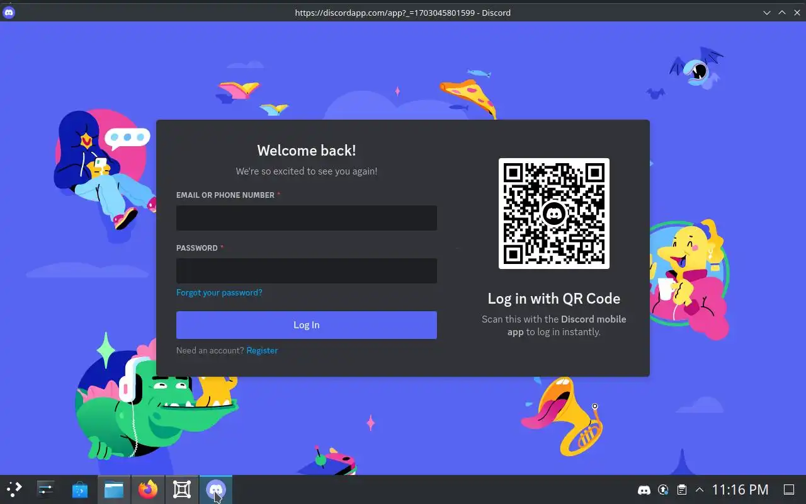This screenshot has width=806, height=504.
Task: Open the updates tray icon
Action: pos(663,490)
